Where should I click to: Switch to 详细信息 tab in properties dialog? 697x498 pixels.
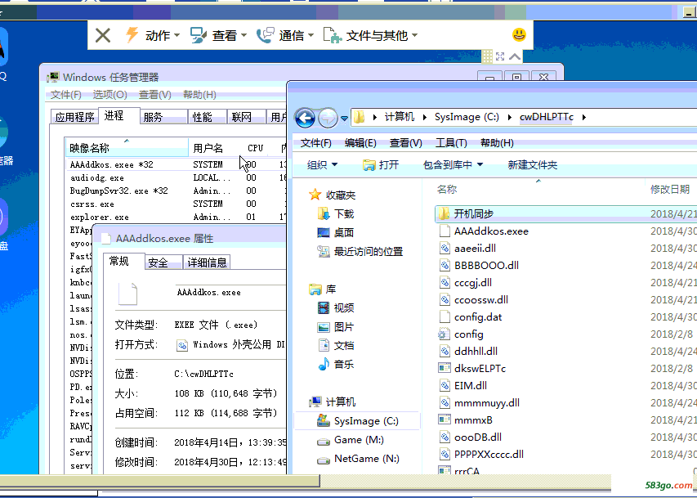pyautogui.click(x=207, y=262)
